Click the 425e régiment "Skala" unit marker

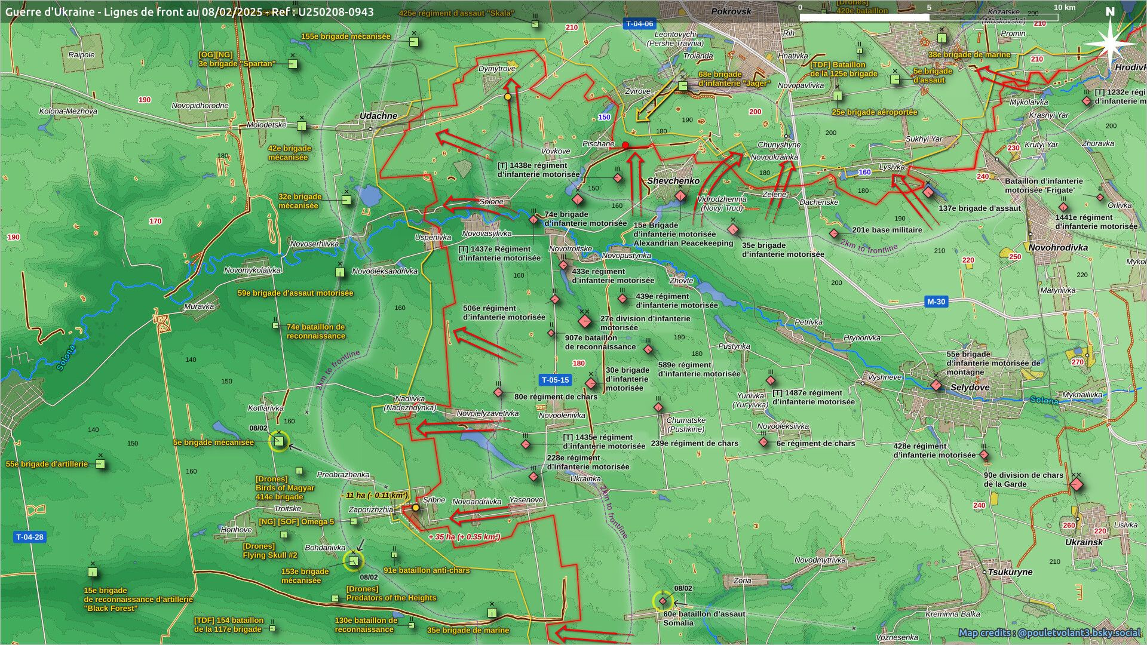click(535, 24)
